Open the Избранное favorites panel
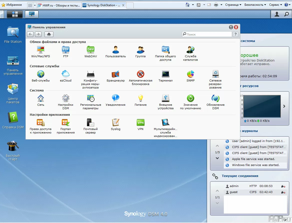 [11, 5]
